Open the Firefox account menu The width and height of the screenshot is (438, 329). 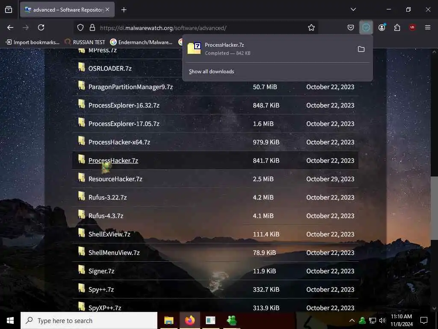click(x=382, y=27)
